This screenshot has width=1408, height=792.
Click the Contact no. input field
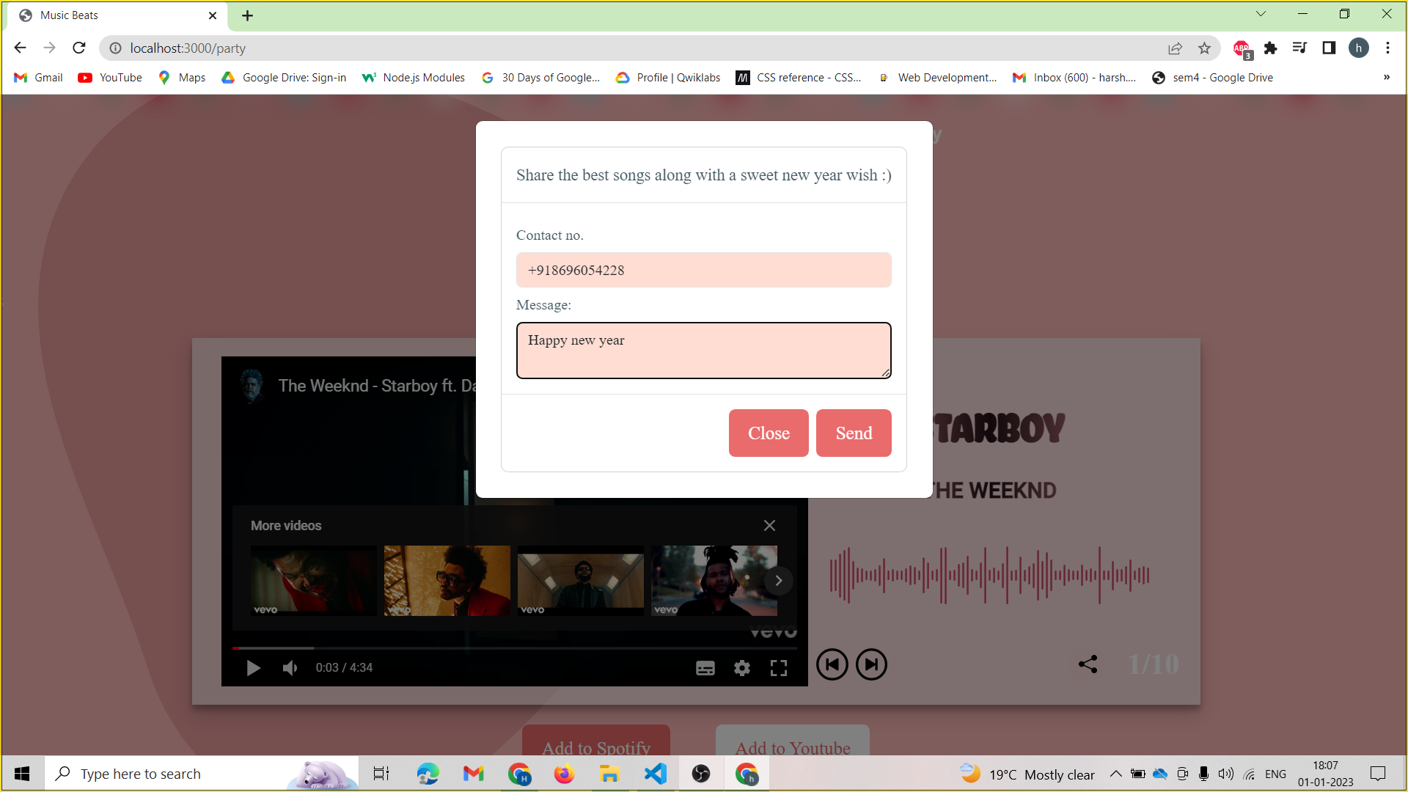[x=703, y=270]
